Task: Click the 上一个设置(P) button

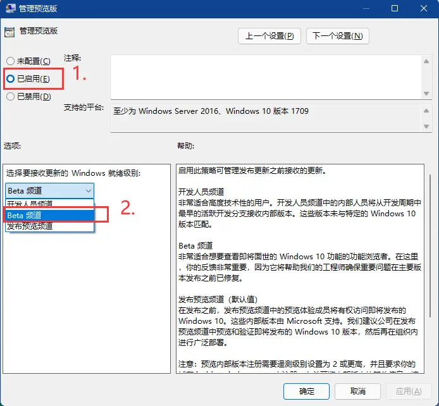Action: [x=269, y=36]
